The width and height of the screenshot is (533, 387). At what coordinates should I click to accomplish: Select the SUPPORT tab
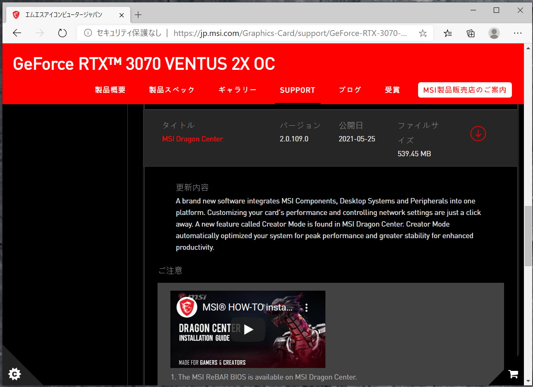297,90
